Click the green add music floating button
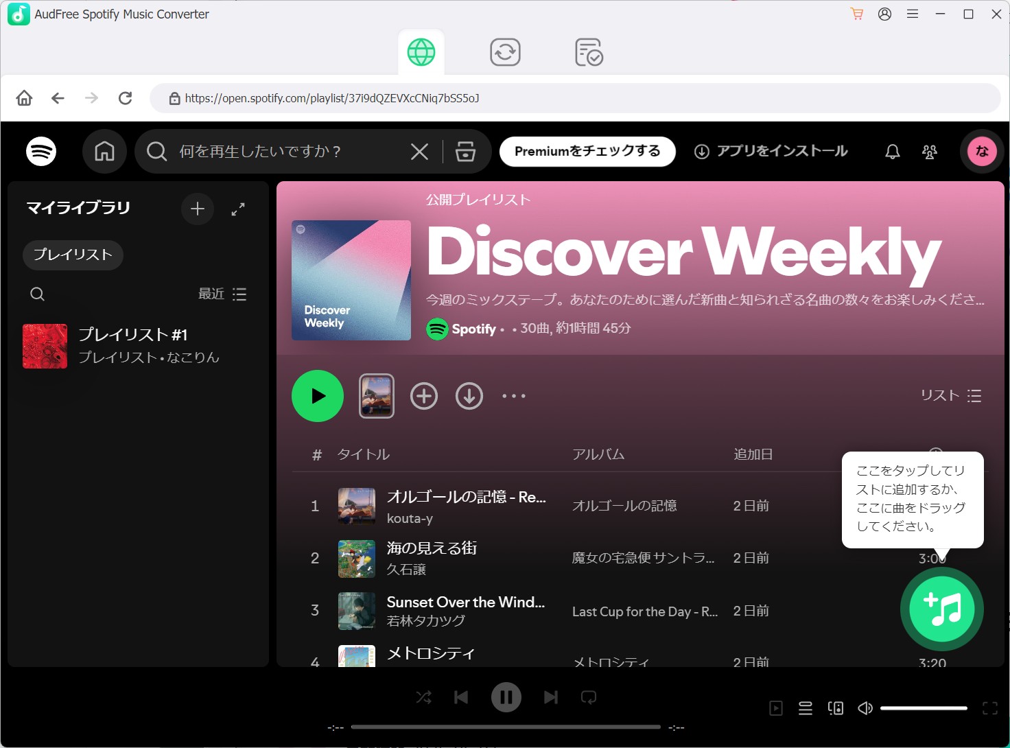The image size is (1010, 748). [942, 609]
